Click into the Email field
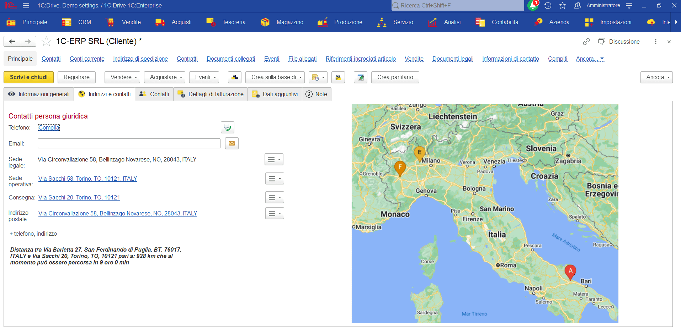The height and width of the screenshot is (329, 681). click(x=129, y=143)
